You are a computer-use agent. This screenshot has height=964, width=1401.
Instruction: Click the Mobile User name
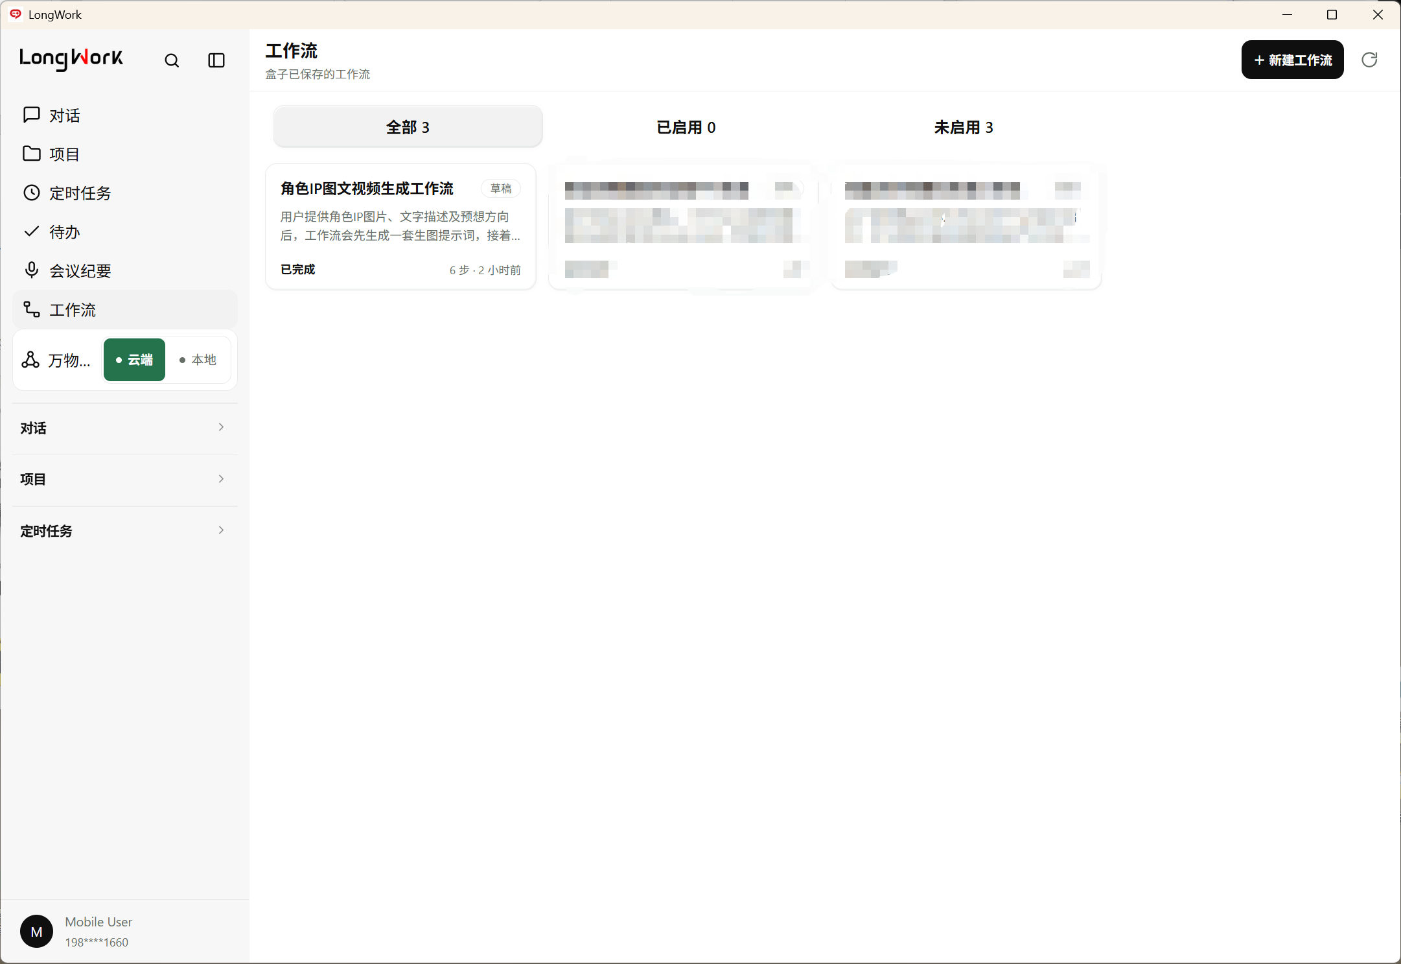(98, 922)
